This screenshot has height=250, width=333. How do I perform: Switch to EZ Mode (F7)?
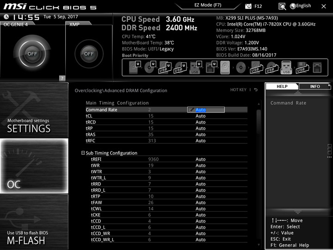[208, 5]
